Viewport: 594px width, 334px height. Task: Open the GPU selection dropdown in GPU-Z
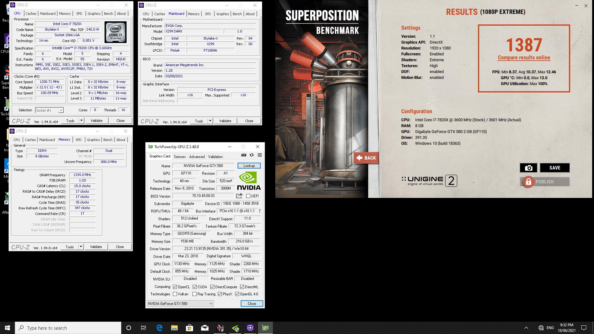(180, 304)
